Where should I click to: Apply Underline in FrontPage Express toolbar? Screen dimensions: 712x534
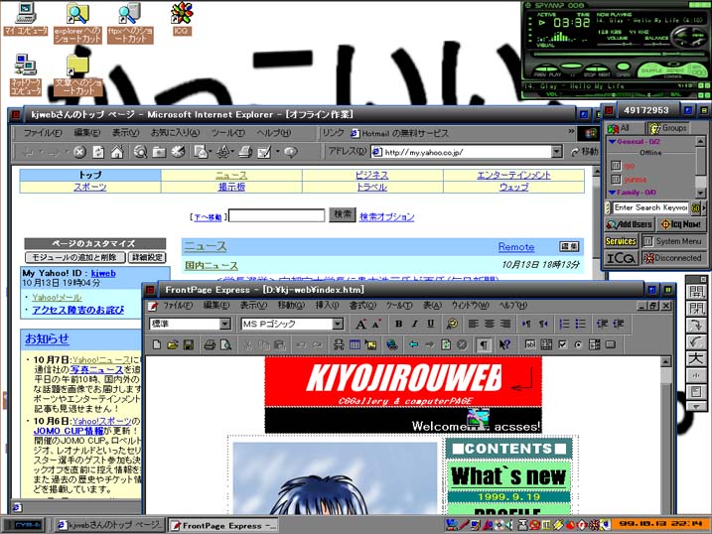tap(430, 324)
